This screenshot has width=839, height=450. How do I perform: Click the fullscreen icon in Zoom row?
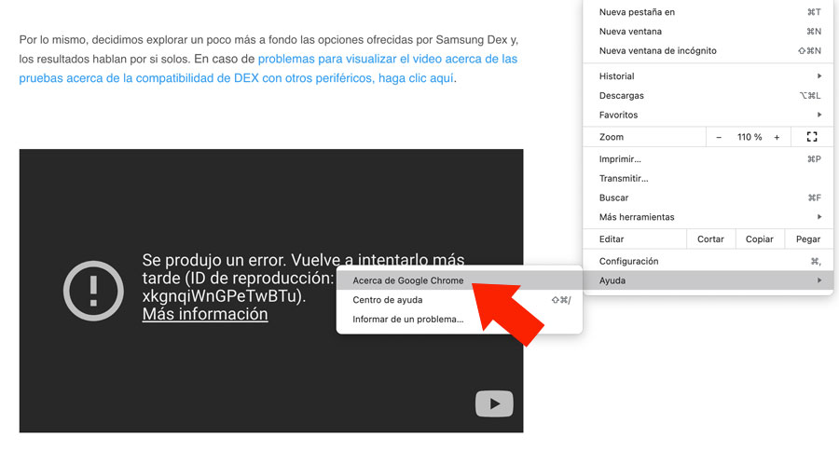coord(812,137)
